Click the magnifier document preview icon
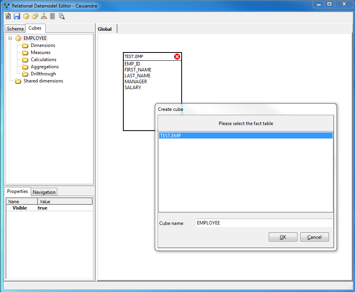The height and width of the screenshot is (292, 355). pyautogui.click(x=61, y=16)
